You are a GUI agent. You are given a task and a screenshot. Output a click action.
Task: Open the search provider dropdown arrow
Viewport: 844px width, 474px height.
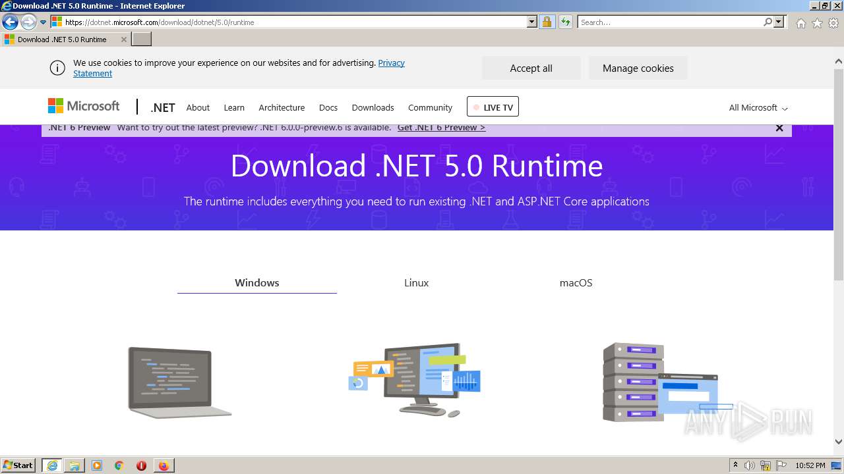coord(779,22)
